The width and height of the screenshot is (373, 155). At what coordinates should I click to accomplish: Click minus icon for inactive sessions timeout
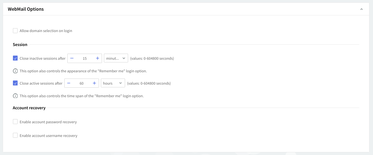coord(72,58)
